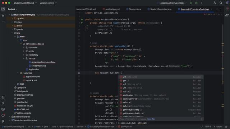Image resolution: width=230 pixels, height=129 pixels.
Task: Open Application class in project tree
Action: click(33, 70)
